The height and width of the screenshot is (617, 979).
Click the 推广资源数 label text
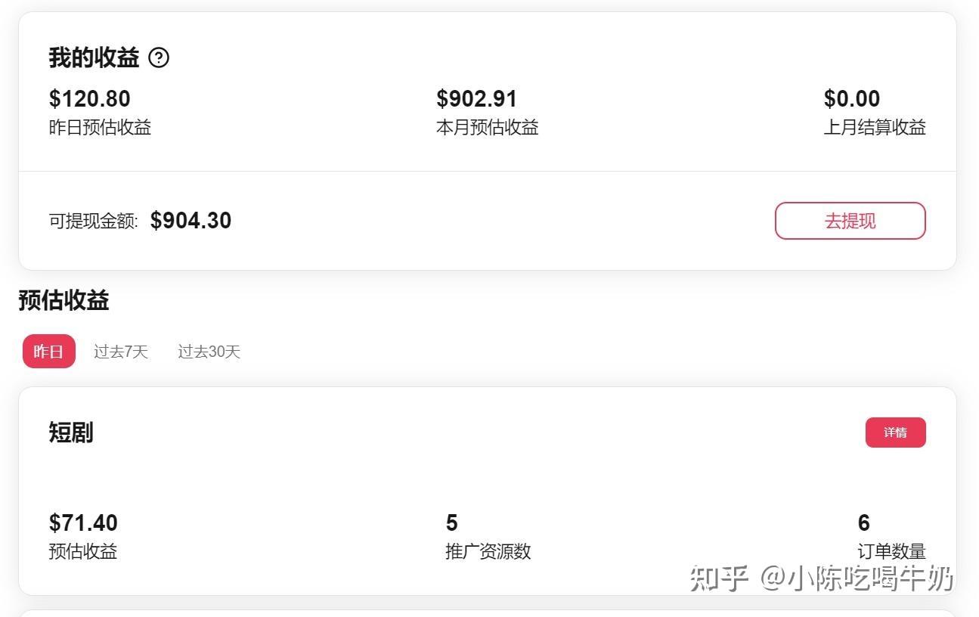pyautogui.click(x=487, y=552)
